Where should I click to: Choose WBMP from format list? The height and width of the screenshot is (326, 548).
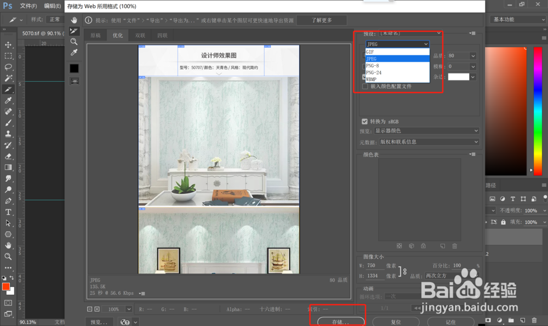[x=397, y=79]
